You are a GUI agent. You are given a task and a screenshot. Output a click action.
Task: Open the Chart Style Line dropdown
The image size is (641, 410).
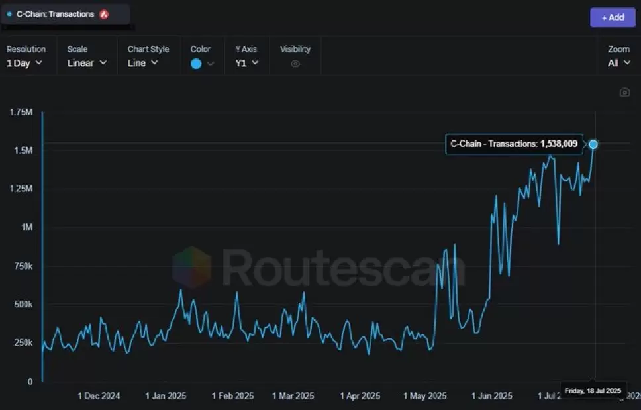pos(142,63)
